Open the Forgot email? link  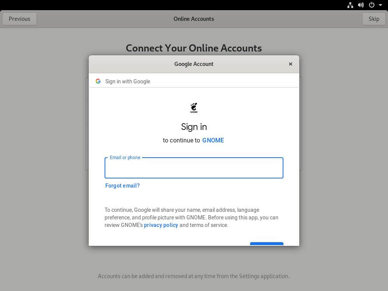point(122,186)
